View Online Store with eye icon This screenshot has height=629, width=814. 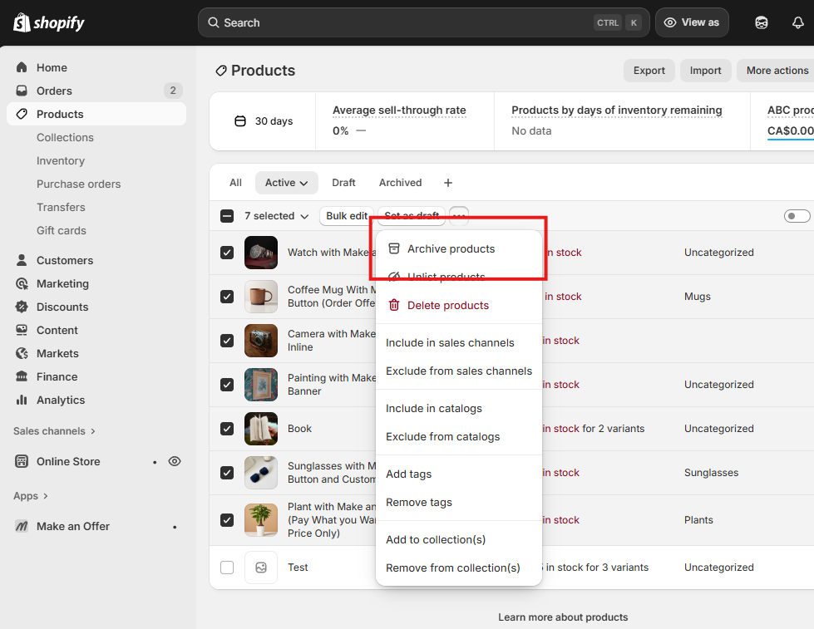[175, 461]
